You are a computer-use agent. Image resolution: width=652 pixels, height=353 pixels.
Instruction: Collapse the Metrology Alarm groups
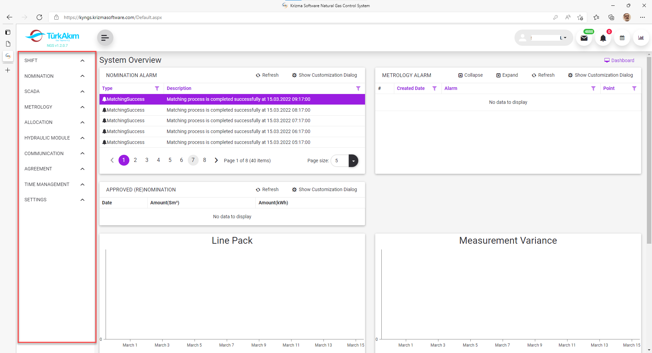[x=470, y=75]
